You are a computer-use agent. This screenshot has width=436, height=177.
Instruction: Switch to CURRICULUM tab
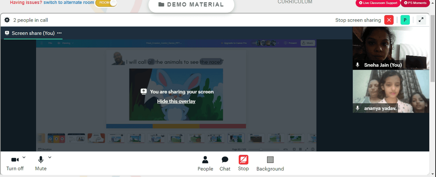point(295,2)
